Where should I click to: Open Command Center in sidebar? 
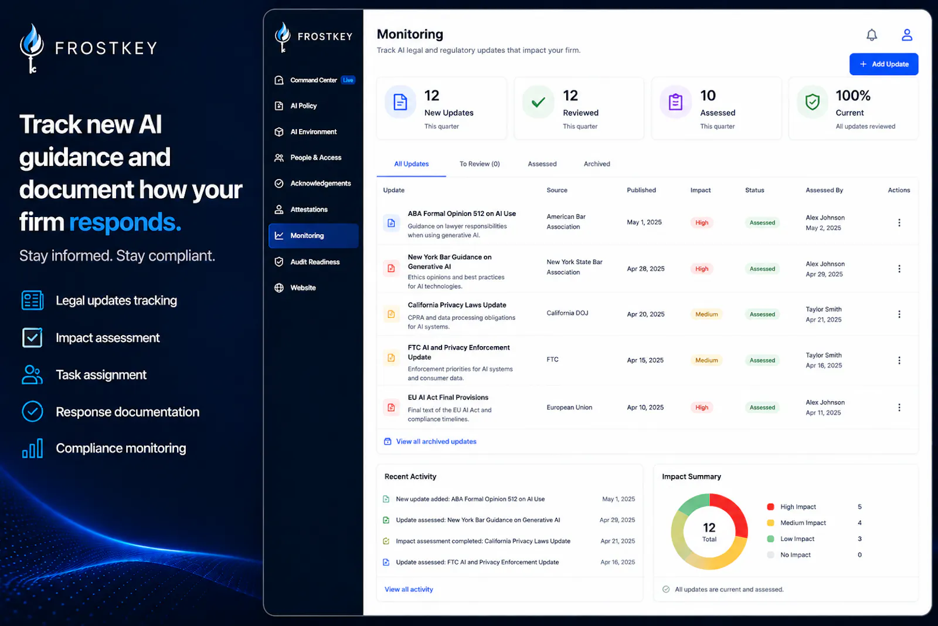(314, 80)
